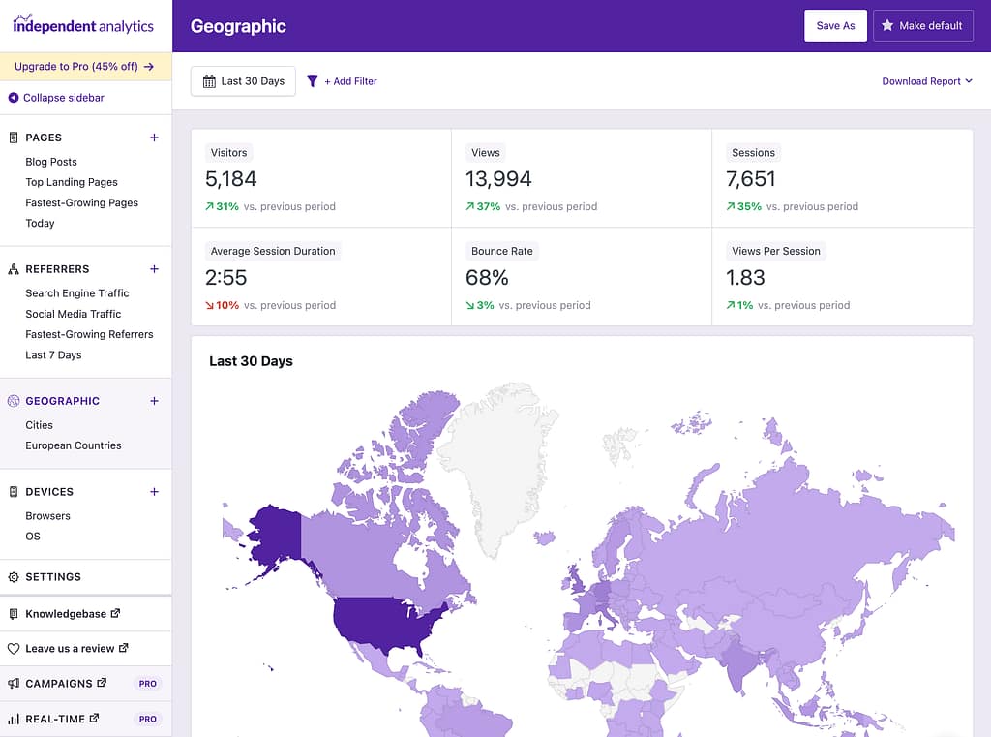Open the Last 30 Days date picker
This screenshot has width=991, height=737.
(x=243, y=81)
